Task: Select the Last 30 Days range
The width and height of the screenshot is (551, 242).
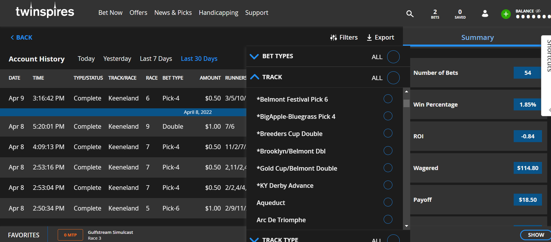Action: click(x=199, y=59)
